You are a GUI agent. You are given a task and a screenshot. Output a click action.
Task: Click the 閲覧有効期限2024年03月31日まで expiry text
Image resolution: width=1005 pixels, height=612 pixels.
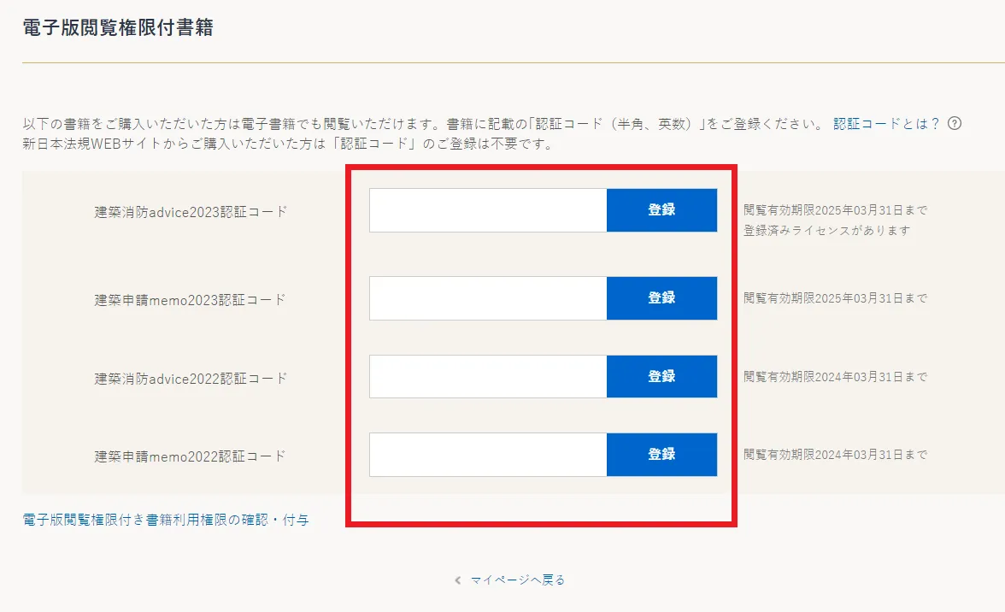click(x=833, y=376)
